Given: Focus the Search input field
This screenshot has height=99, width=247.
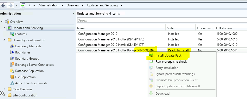Looking at the screenshot, I should (162, 20).
